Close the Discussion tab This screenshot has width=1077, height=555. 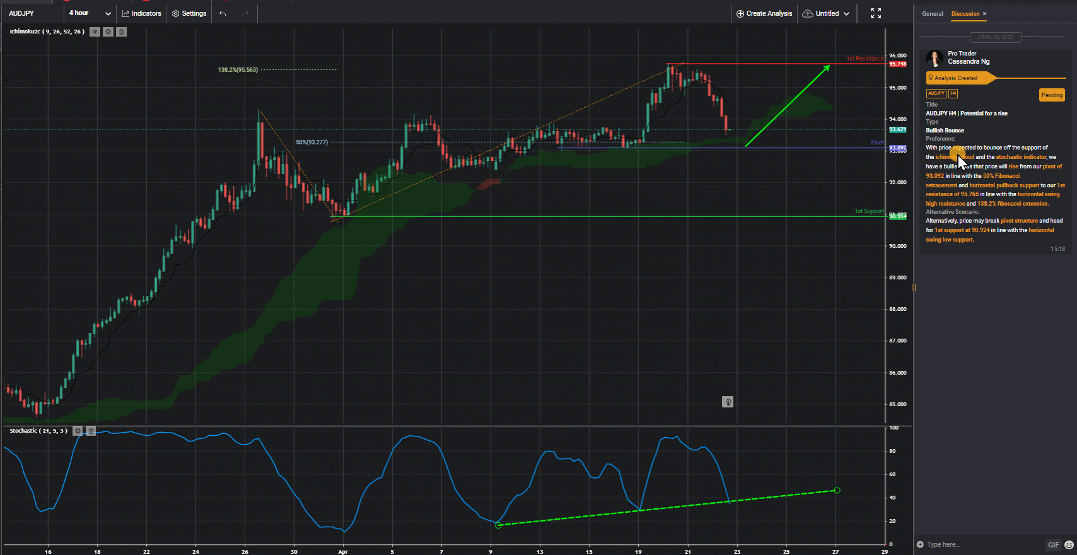[x=984, y=14]
